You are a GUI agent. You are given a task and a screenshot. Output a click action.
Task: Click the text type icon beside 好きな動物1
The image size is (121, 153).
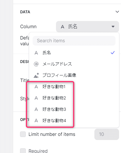36,87
